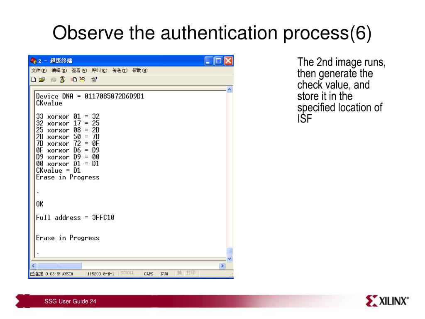Screen dimensions: 425x319
Task: Click the 'CKvalue = D1' line
Action: 58,170
